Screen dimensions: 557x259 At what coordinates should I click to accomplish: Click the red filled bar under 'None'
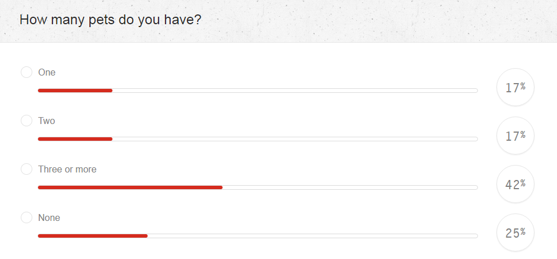pos(92,236)
